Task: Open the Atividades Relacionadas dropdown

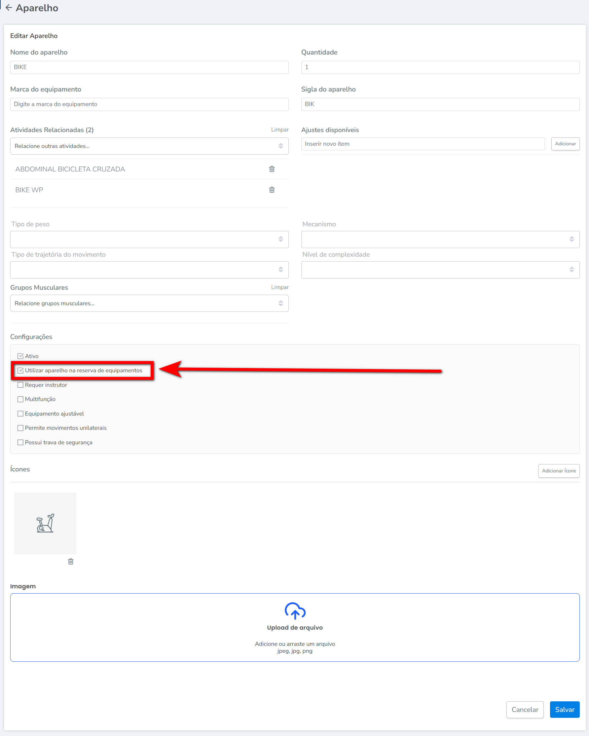Action: click(149, 146)
